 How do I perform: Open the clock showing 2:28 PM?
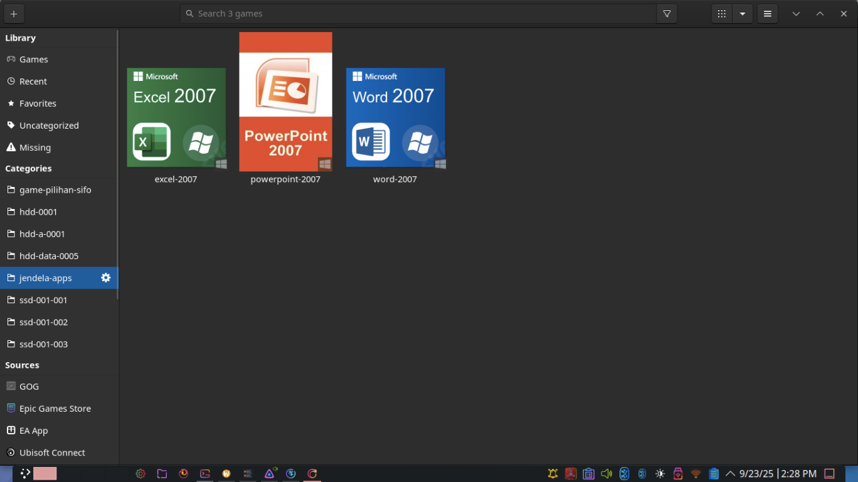pos(778,474)
